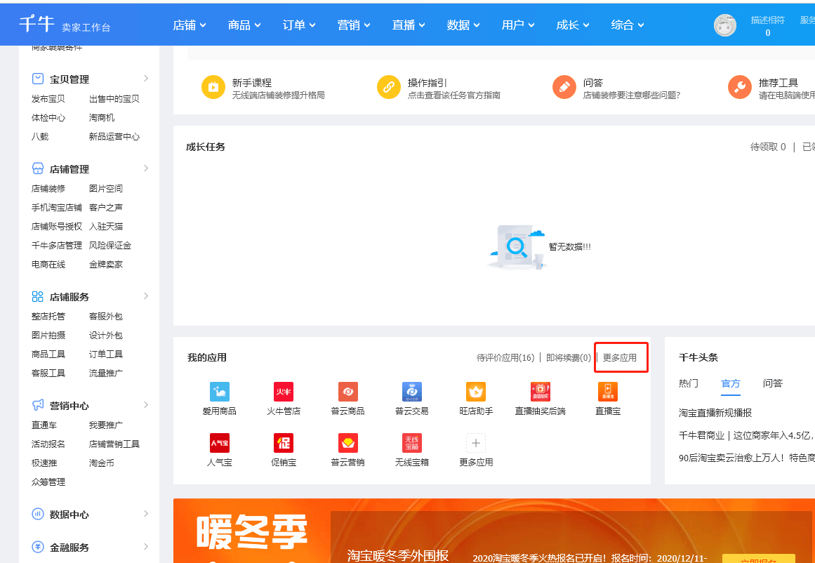Open 淘宝直播新规播报 headline
The width and height of the screenshot is (815, 563).
pyautogui.click(x=715, y=413)
